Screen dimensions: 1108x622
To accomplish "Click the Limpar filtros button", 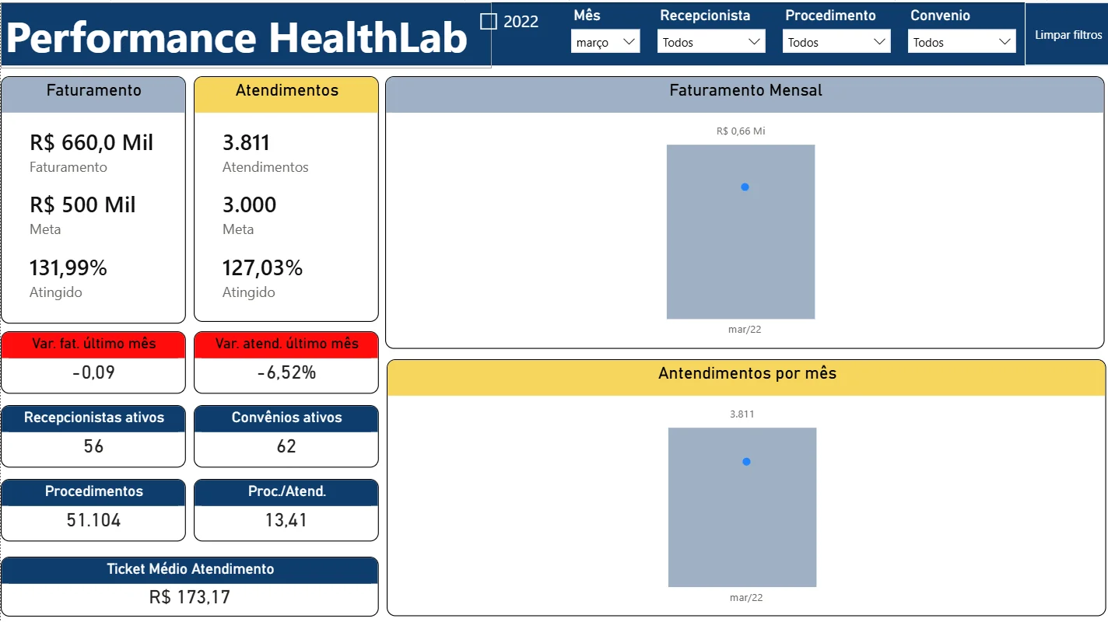I will tap(1068, 35).
